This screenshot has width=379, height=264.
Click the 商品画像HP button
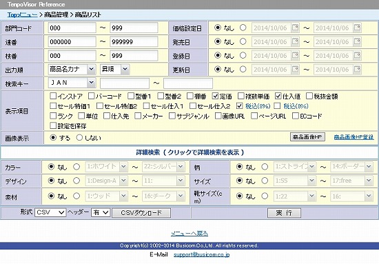coord(307,137)
